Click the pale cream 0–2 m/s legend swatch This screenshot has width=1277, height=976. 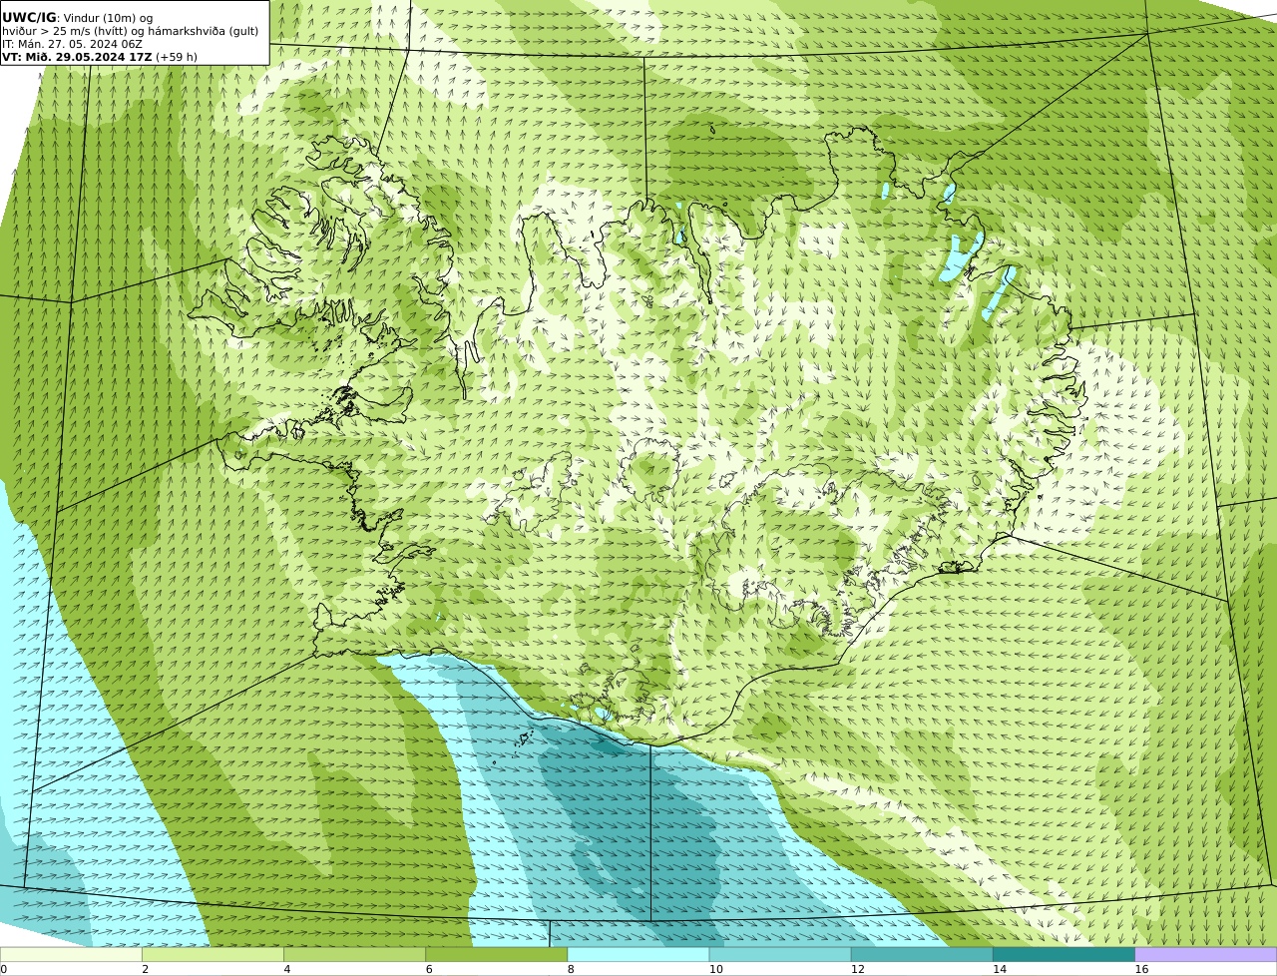[x=71, y=954]
